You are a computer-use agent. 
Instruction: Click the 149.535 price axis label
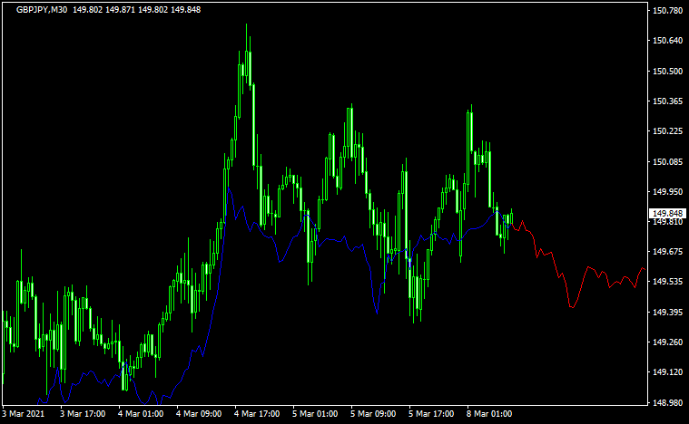[667, 282]
